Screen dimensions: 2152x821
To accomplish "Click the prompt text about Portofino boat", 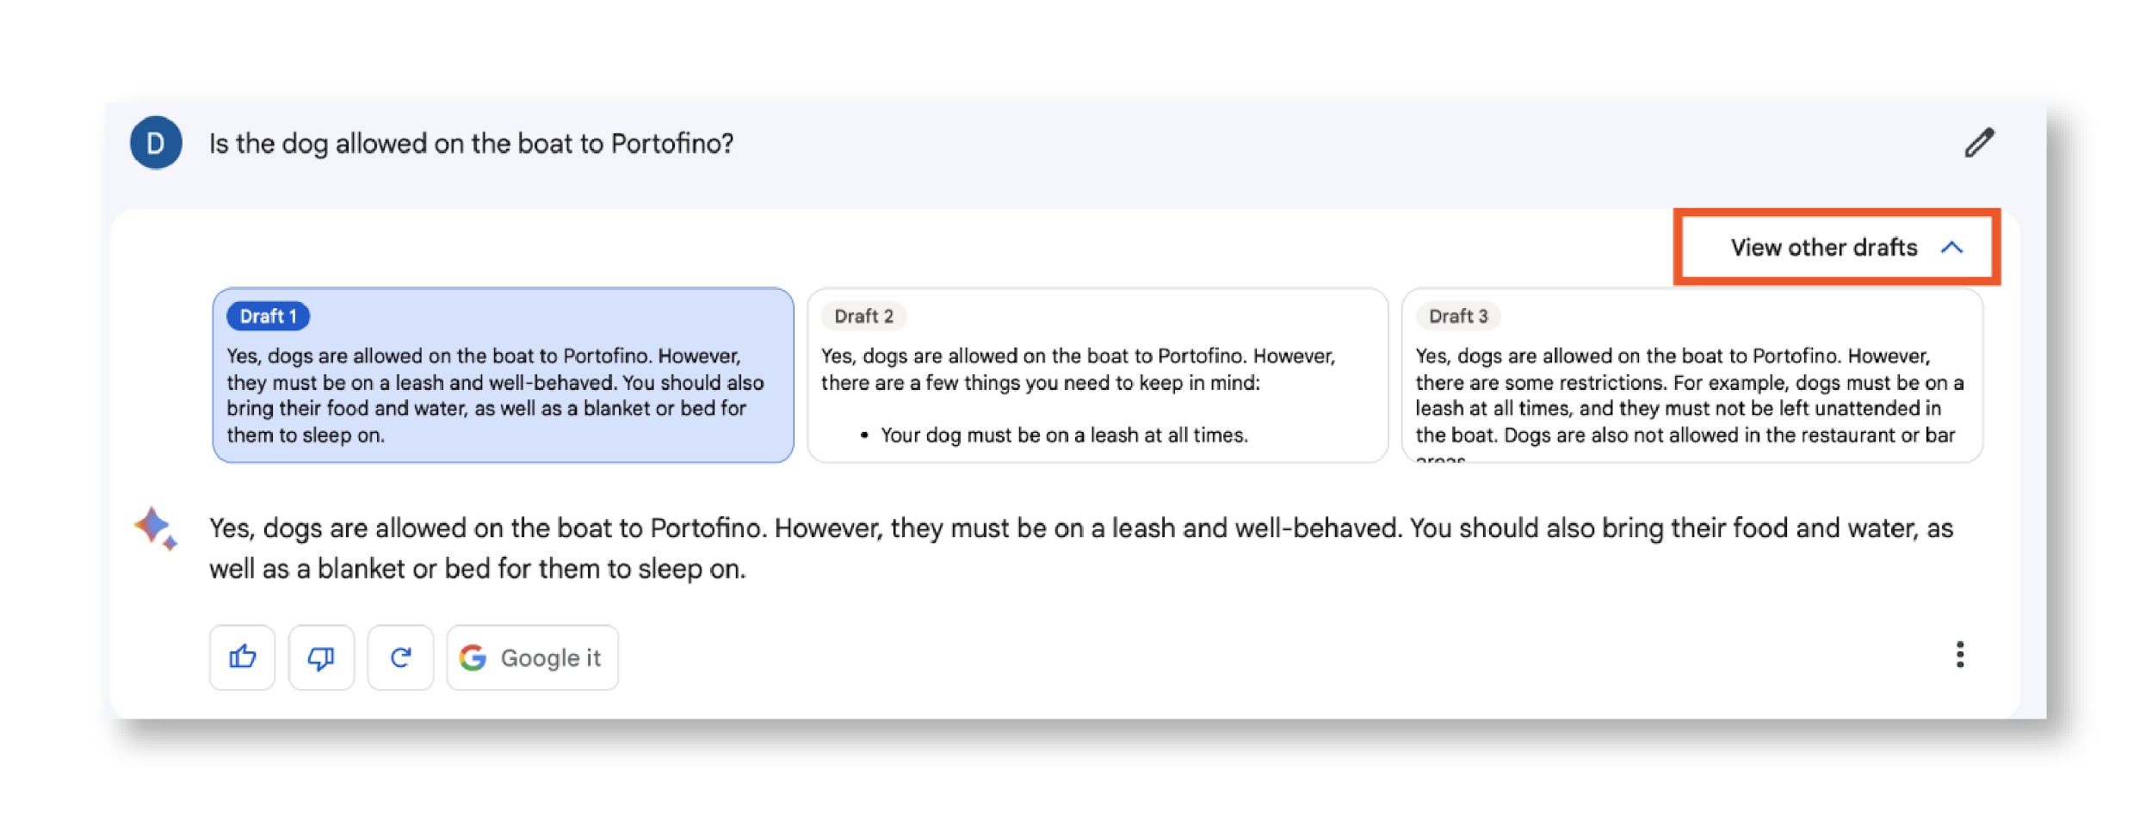I will click(x=471, y=143).
